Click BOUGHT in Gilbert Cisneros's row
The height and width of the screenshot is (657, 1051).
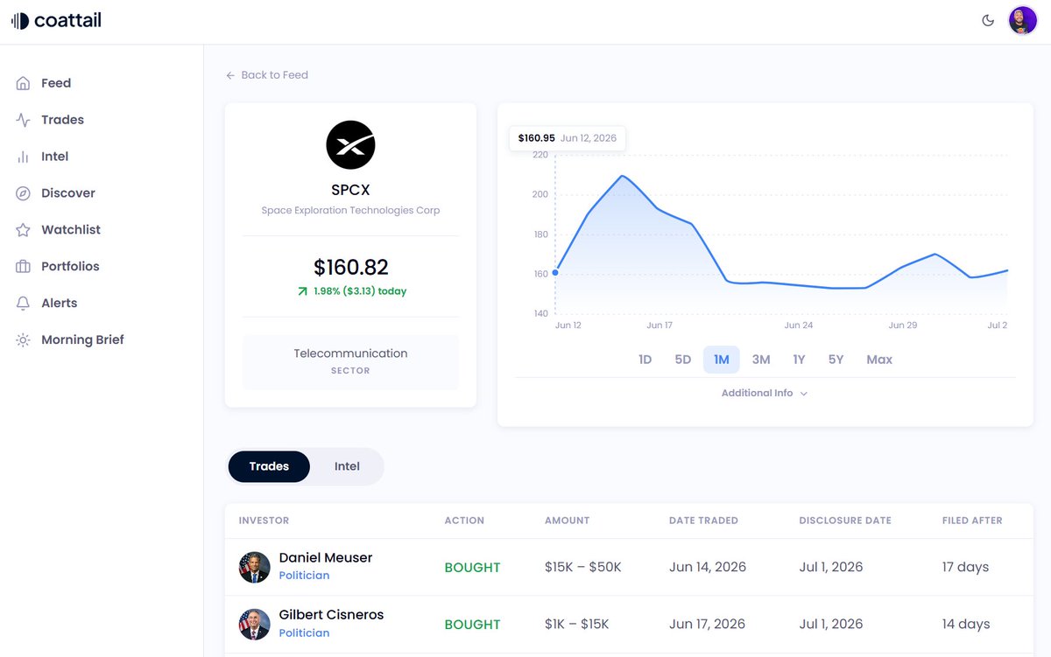tap(472, 625)
